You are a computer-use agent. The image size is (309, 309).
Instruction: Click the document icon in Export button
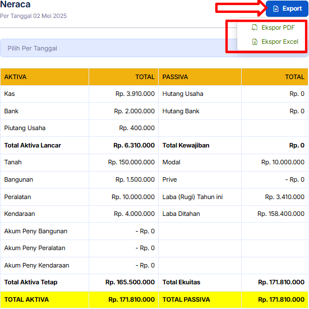276,8
